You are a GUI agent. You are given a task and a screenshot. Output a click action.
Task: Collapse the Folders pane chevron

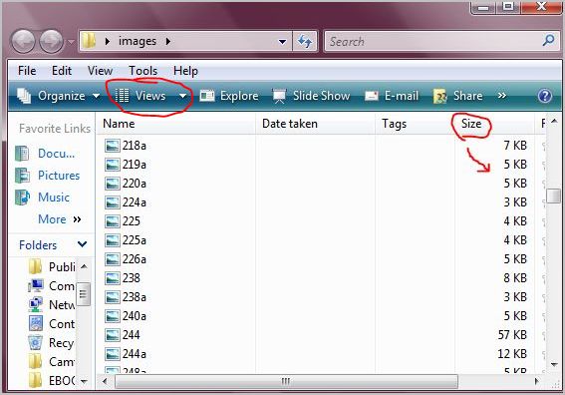click(82, 244)
